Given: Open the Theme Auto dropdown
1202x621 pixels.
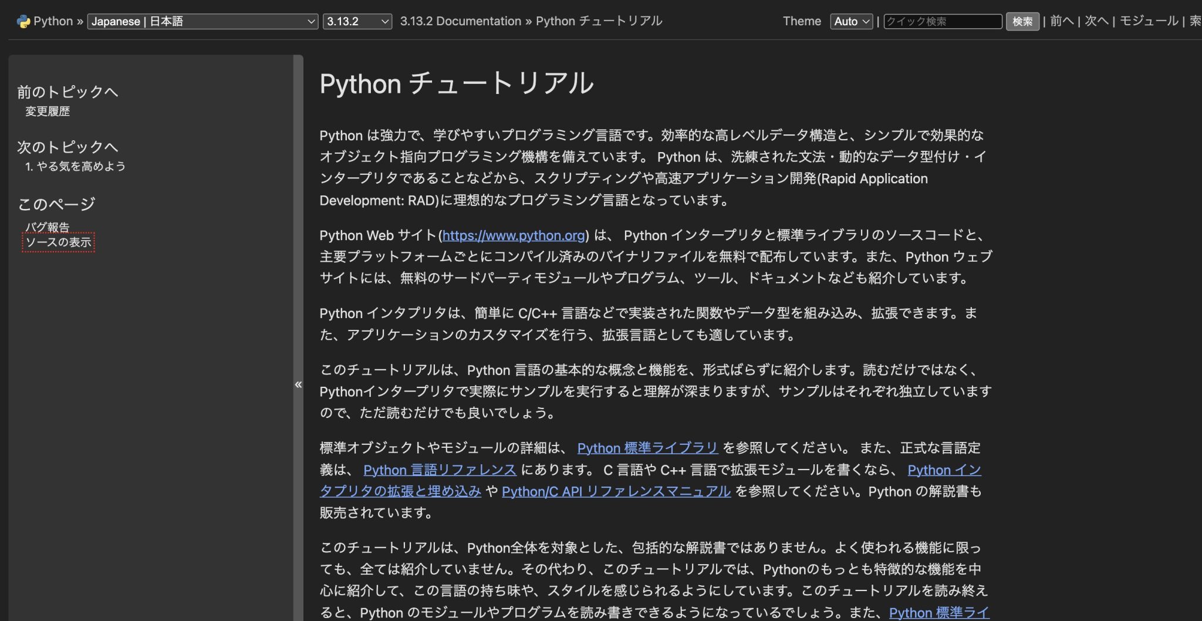Looking at the screenshot, I should pyautogui.click(x=850, y=22).
